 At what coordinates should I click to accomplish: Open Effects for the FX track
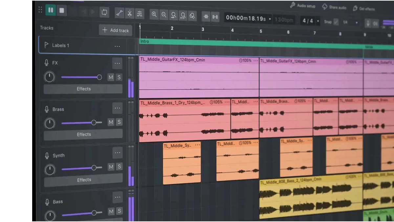point(83,89)
